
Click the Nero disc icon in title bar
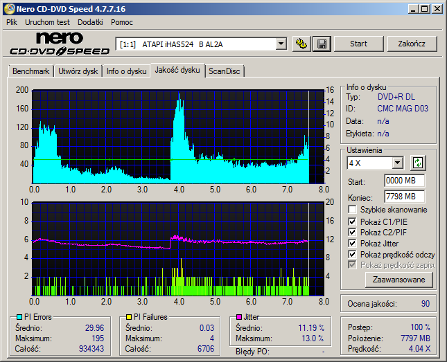9,9
